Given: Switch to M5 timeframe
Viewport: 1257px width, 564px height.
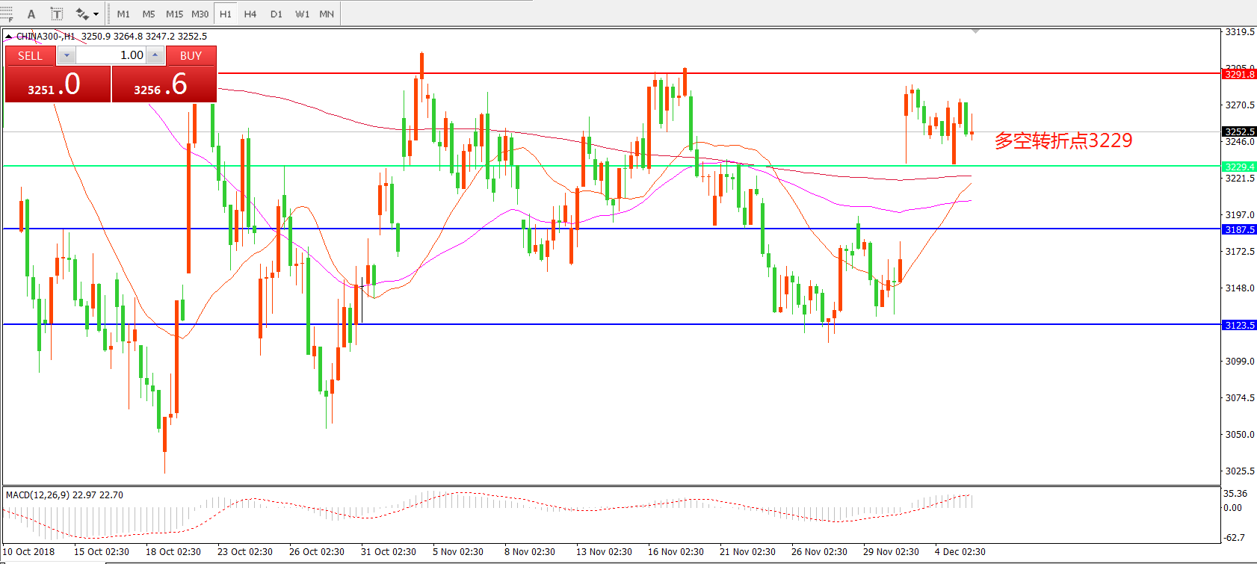Looking at the screenshot, I should tap(149, 13).
